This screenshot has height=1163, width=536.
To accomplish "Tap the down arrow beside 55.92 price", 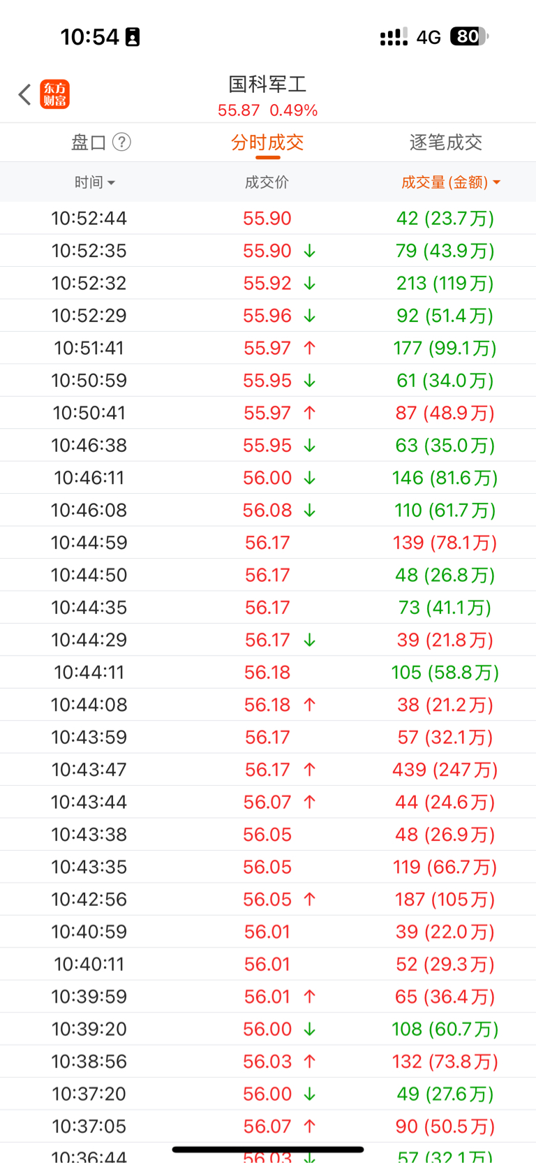I will [x=310, y=284].
